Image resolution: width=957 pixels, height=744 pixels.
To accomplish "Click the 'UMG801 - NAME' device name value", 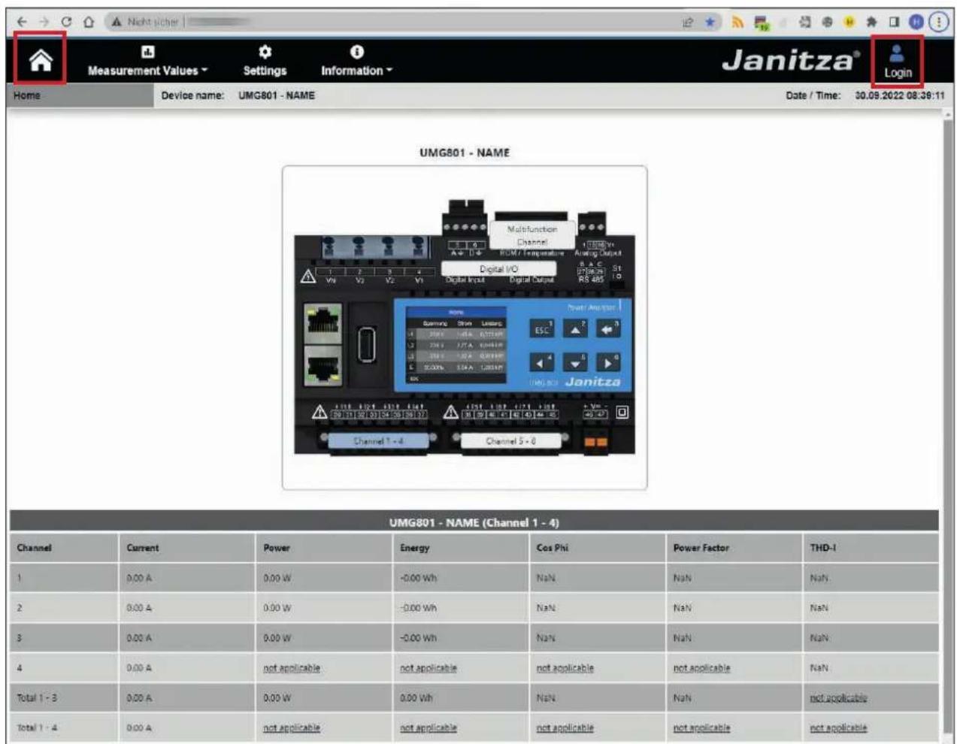I will click(277, 95).
